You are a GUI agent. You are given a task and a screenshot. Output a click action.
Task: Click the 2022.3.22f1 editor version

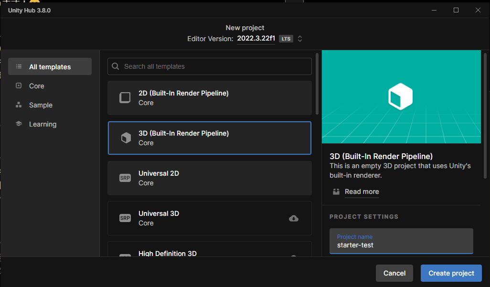(256, 39)
